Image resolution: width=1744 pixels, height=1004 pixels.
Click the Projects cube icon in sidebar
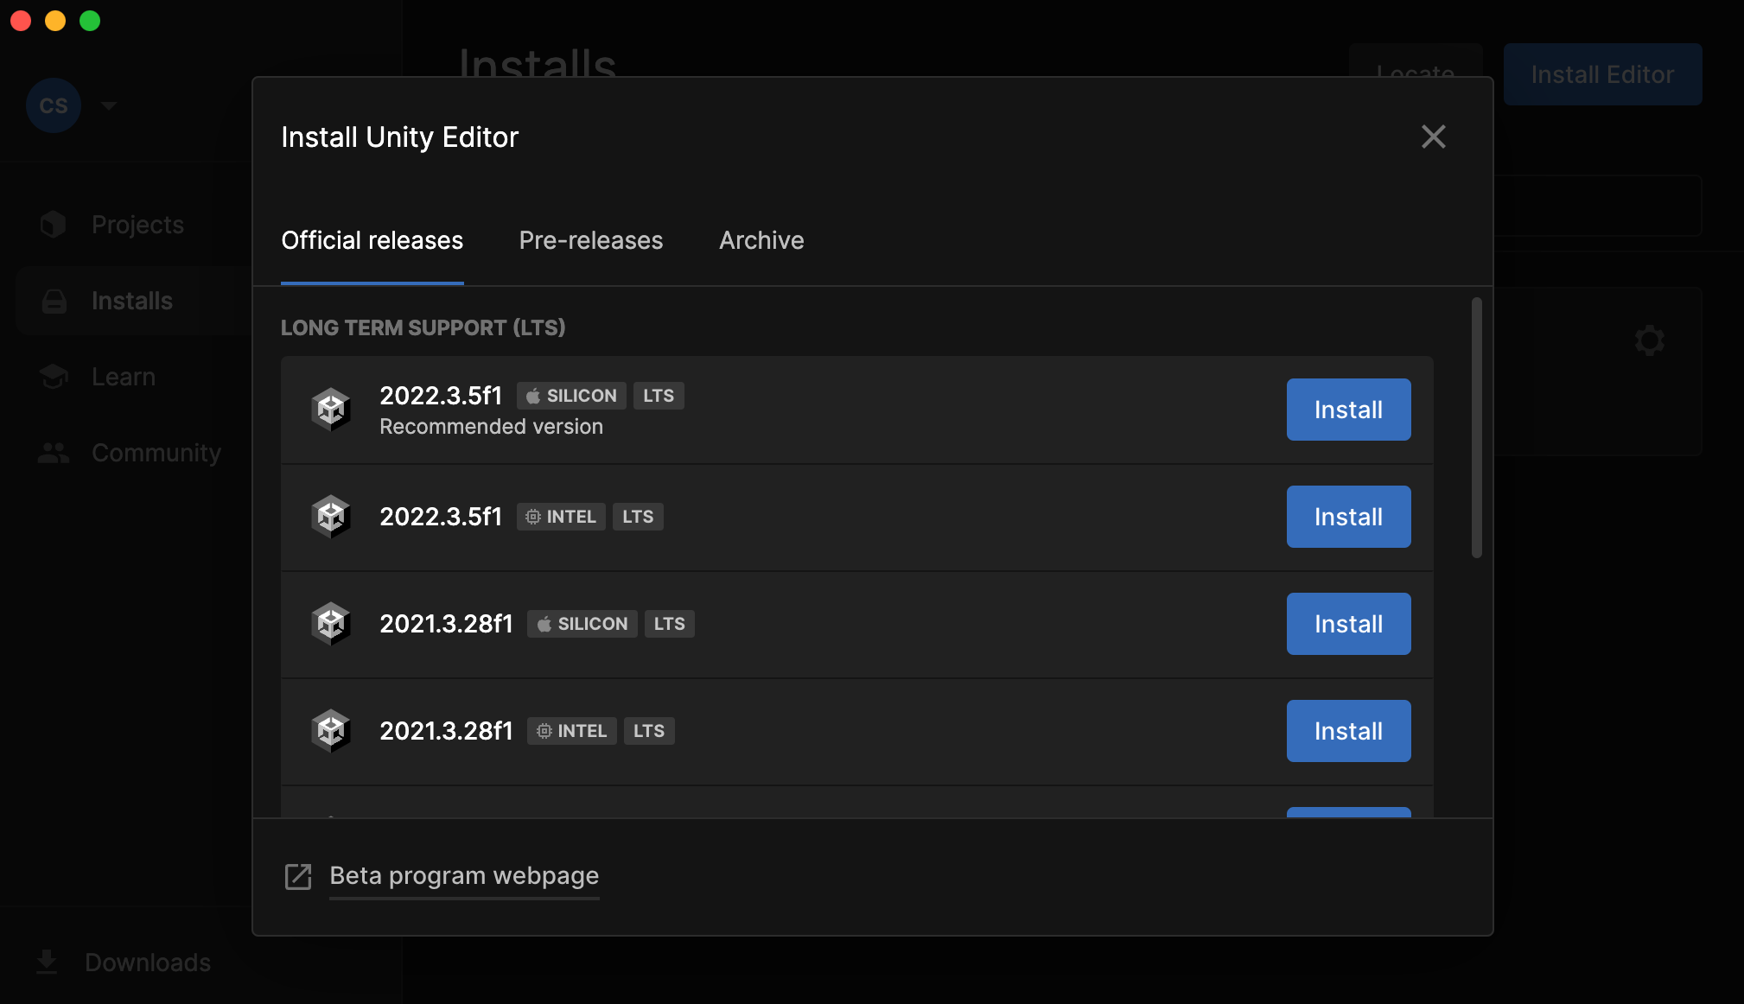click(x=54, y=225)
